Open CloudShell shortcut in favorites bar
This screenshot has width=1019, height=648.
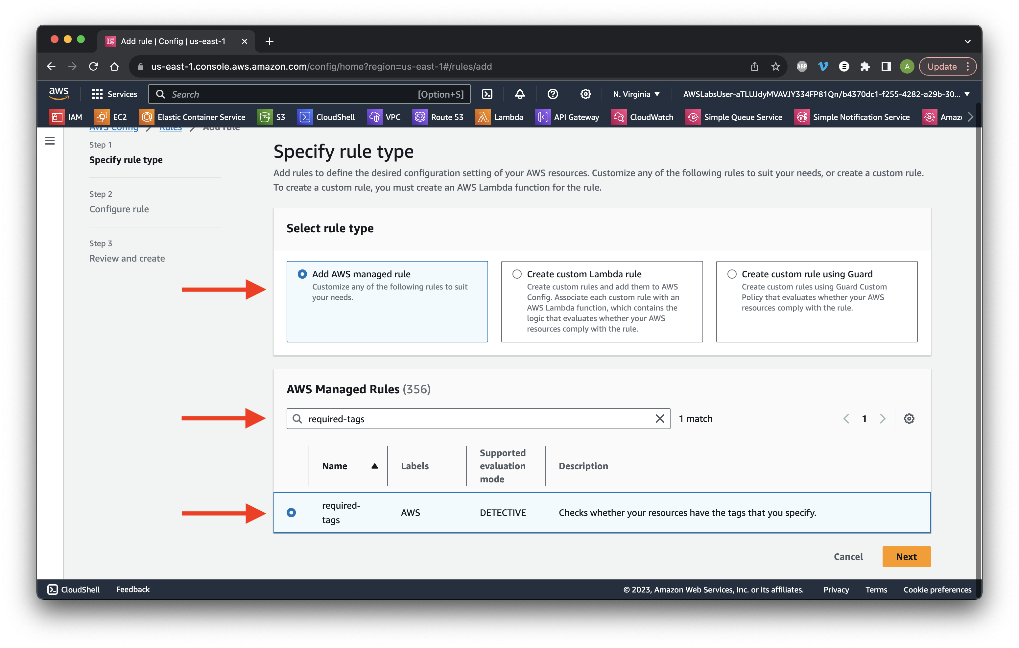click(x=326, y=117)
